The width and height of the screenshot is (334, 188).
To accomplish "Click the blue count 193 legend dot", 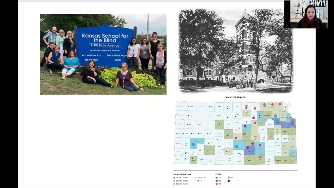I will click(x=217, y=178).
